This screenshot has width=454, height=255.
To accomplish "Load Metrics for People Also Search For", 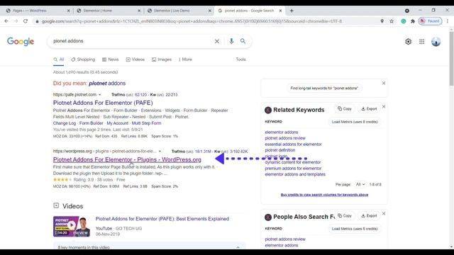I will point(355,229).
